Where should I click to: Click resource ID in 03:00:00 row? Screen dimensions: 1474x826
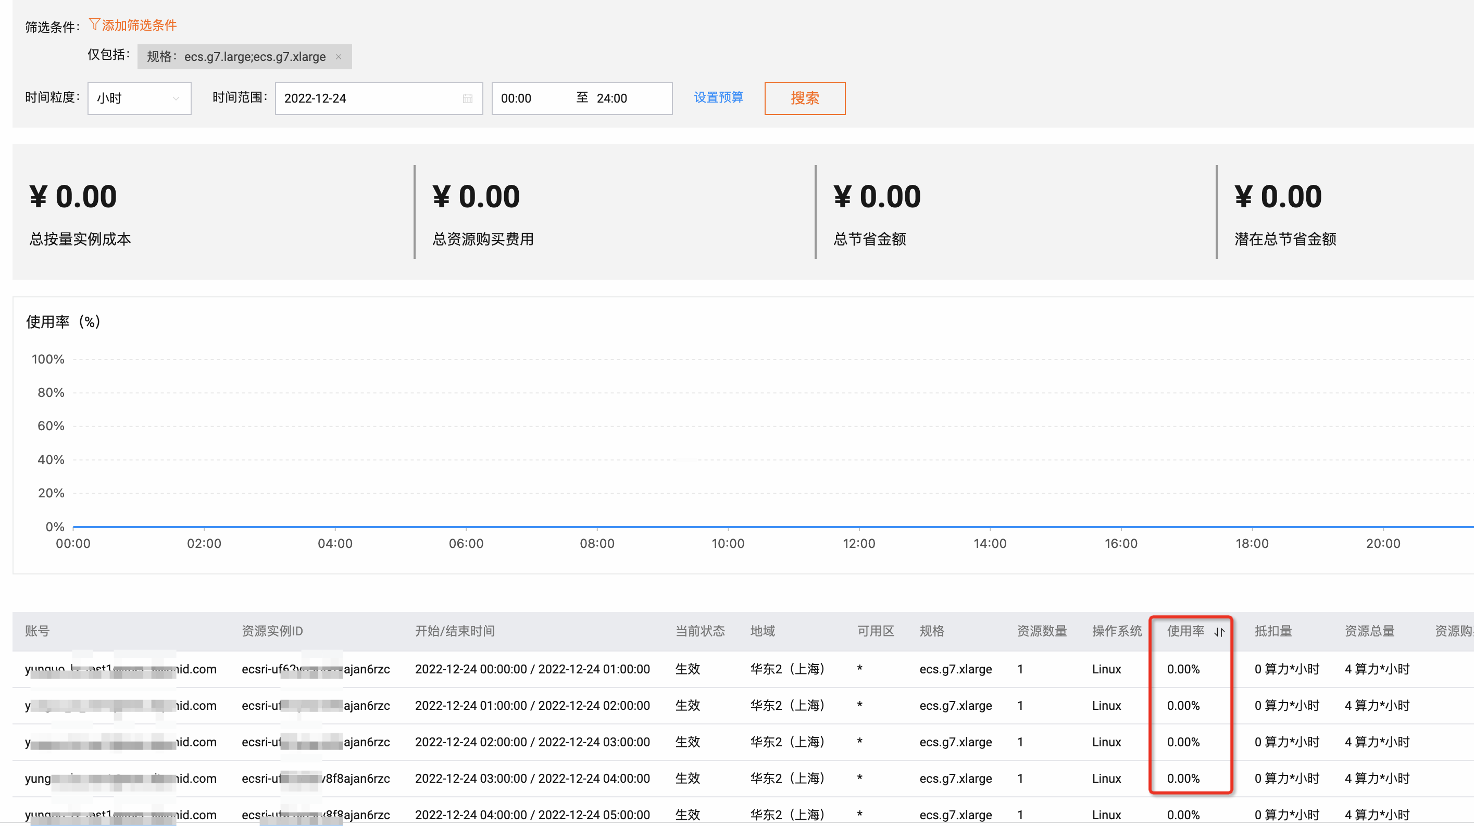click(x=315, y=778)
